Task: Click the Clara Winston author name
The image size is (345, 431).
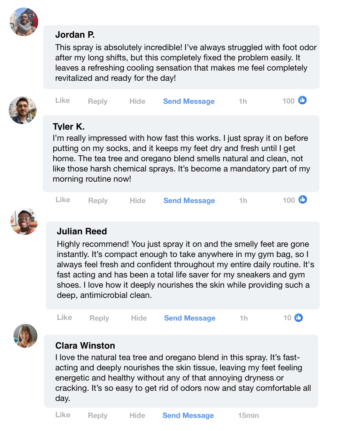Action: click(x=85, y=345)
